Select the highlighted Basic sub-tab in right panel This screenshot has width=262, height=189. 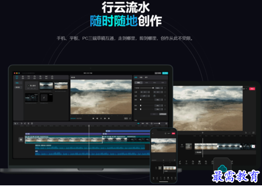(138, 83)
